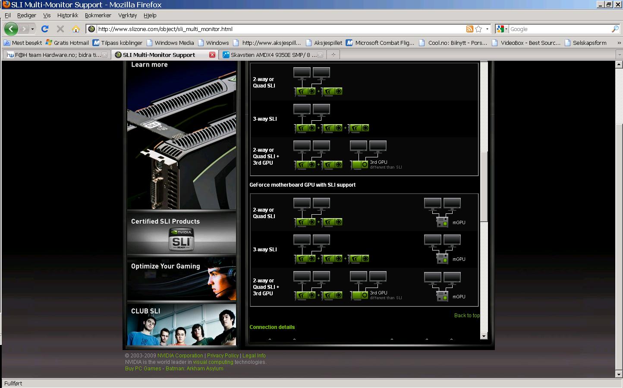Reload the page with the Refresh icon

click(44, 29)
